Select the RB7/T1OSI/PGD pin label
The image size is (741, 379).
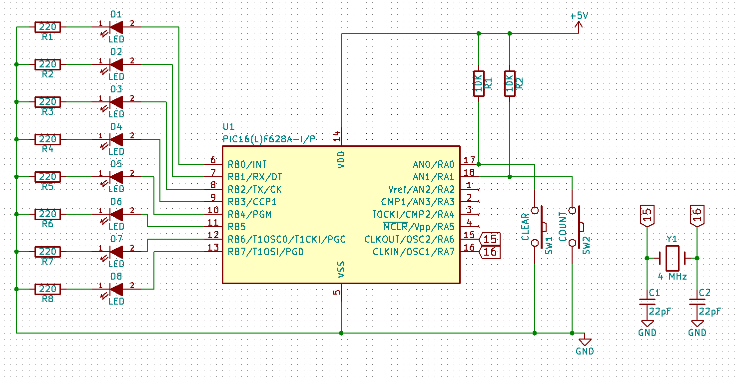pyautogui.click(x=266, y=252)
